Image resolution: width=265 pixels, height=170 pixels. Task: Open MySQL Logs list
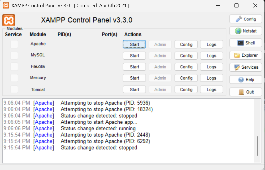click(211, 56)
